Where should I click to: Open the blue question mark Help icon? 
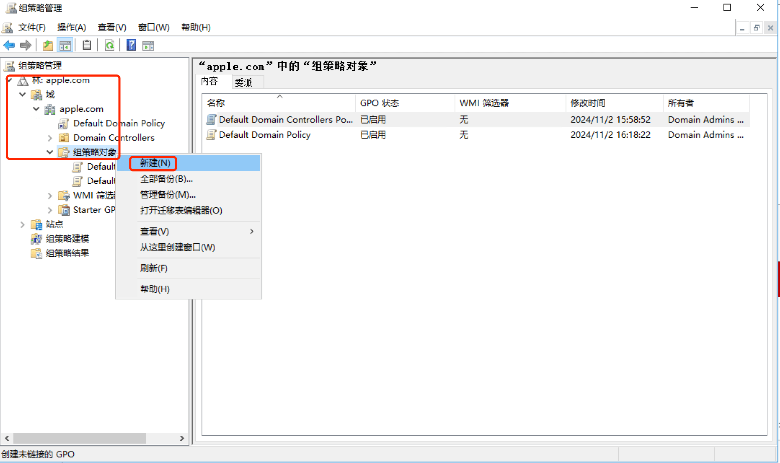131,45
